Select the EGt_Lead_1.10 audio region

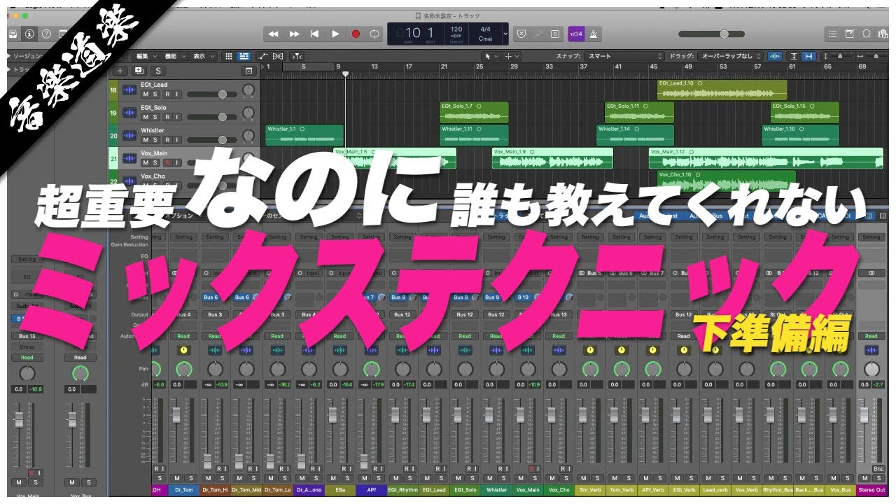(722, 90)
